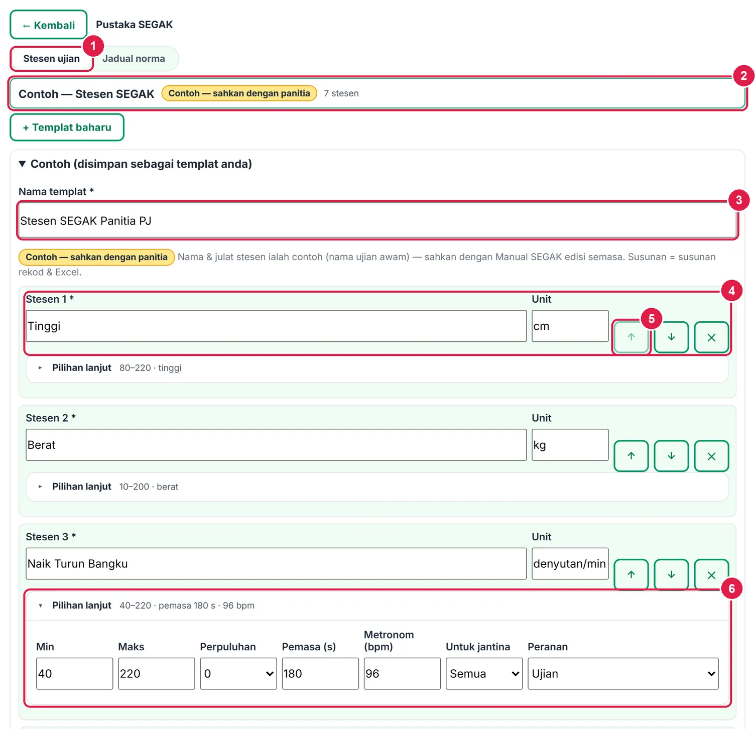Go back with Kembali button
This screenshot has height=729, width=755.
point(49,25)
